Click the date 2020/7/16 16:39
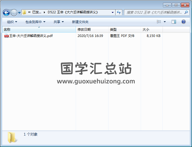The height and width of the screenshot is (147, 192). [x=90, y=36]
